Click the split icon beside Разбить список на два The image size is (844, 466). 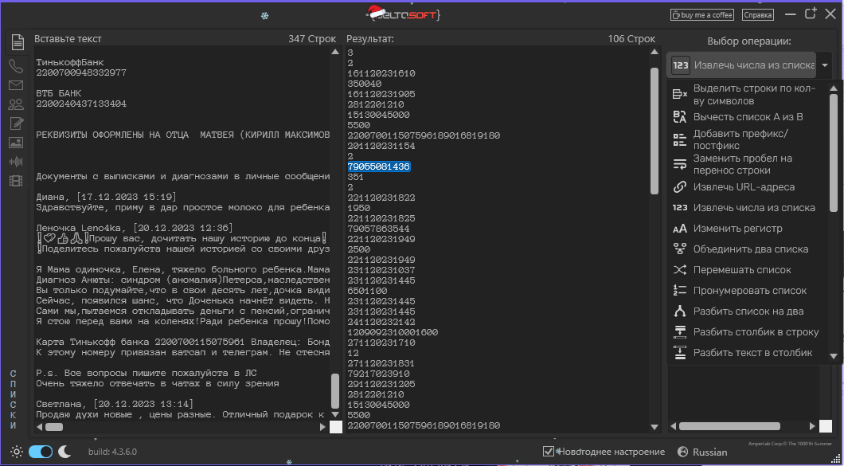tap(680, 311)
